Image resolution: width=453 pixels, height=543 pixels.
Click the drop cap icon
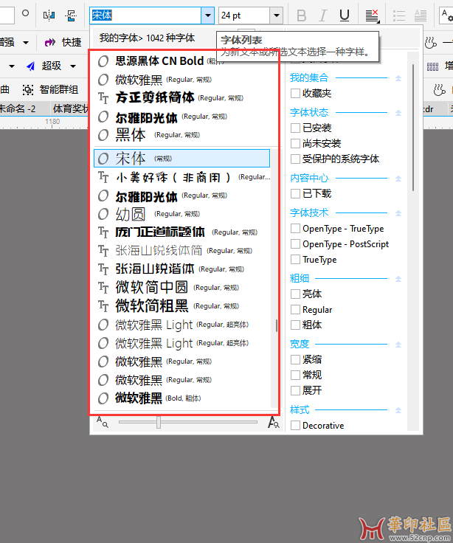(x=421, y=15)
